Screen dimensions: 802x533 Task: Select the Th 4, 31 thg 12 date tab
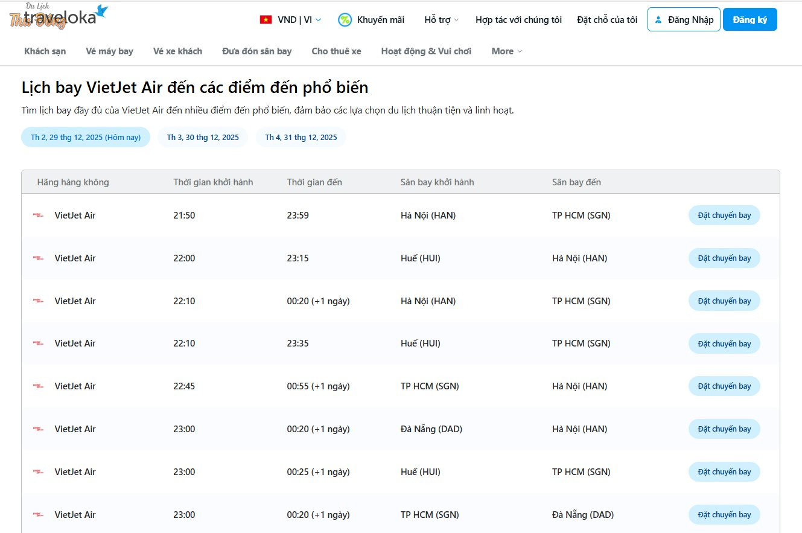[x=301, y=137]
